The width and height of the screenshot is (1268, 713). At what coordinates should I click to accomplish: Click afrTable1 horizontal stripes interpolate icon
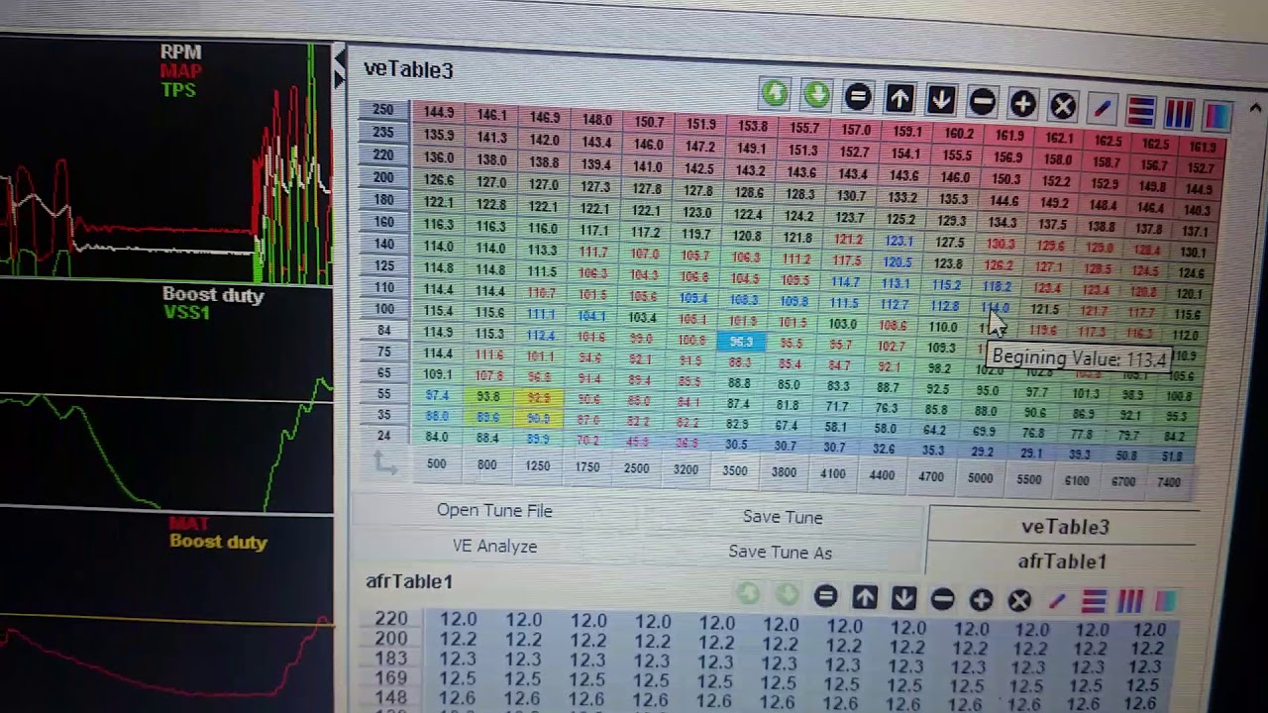point(1094,601)
